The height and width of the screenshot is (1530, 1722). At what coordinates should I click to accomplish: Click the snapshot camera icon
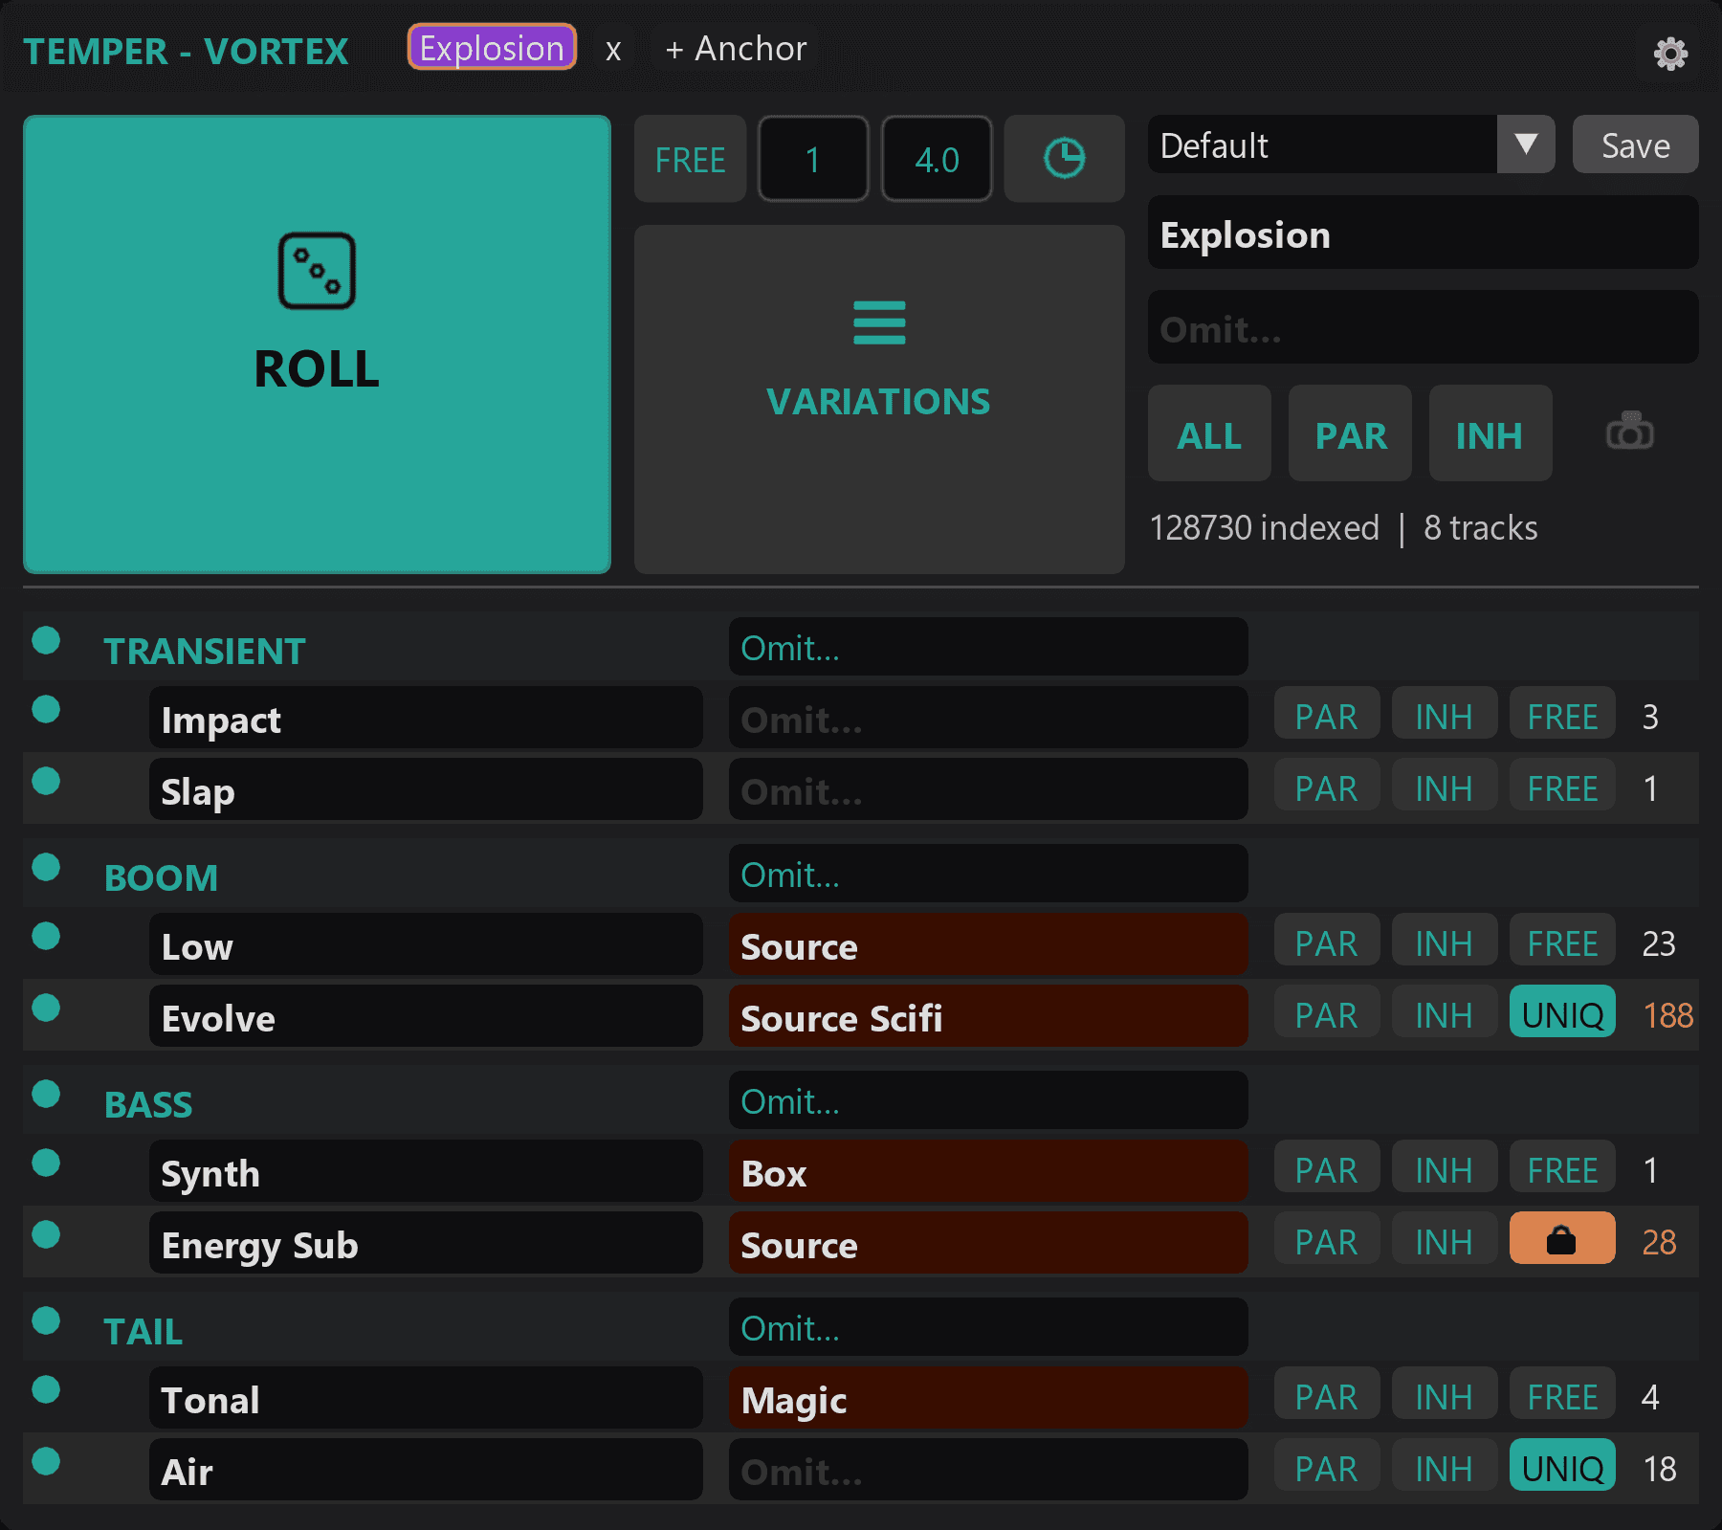(x=1629, y=432)
